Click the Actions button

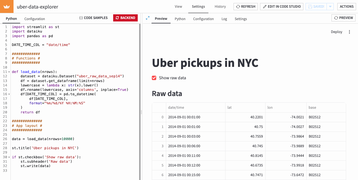(346, 7)
